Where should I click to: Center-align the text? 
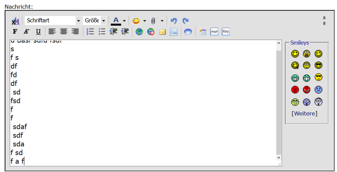[x=63, y=32]
